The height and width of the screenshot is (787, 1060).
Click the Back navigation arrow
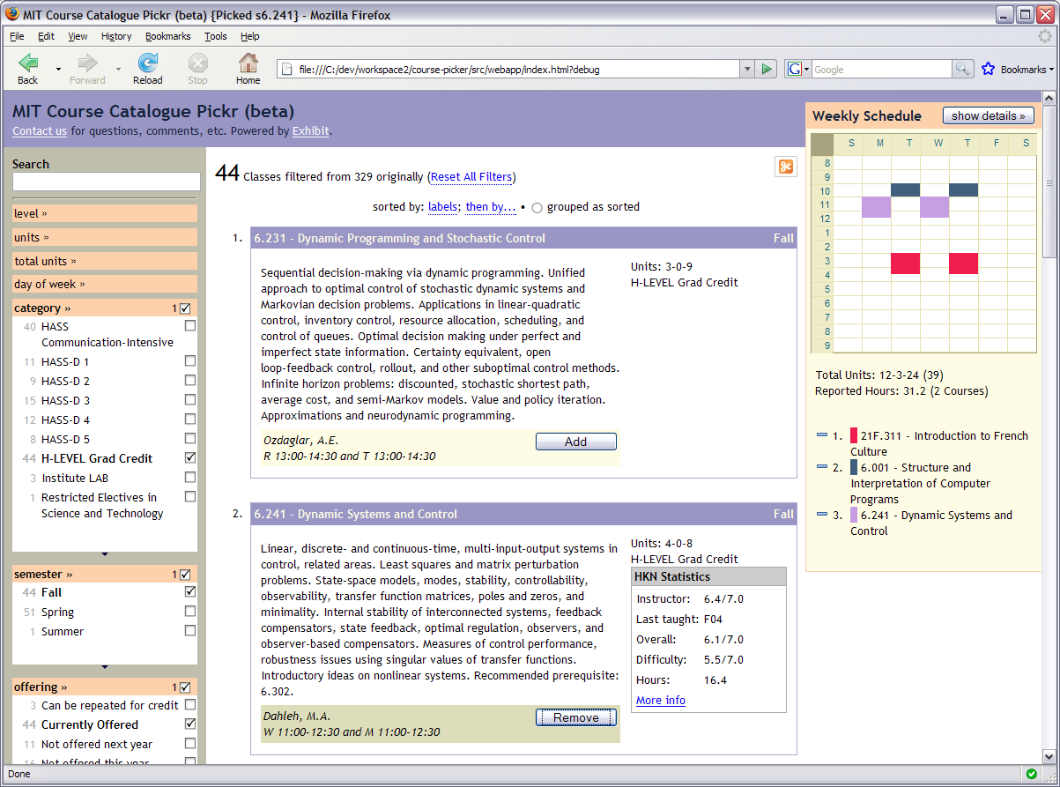click(x=28, y=63)
